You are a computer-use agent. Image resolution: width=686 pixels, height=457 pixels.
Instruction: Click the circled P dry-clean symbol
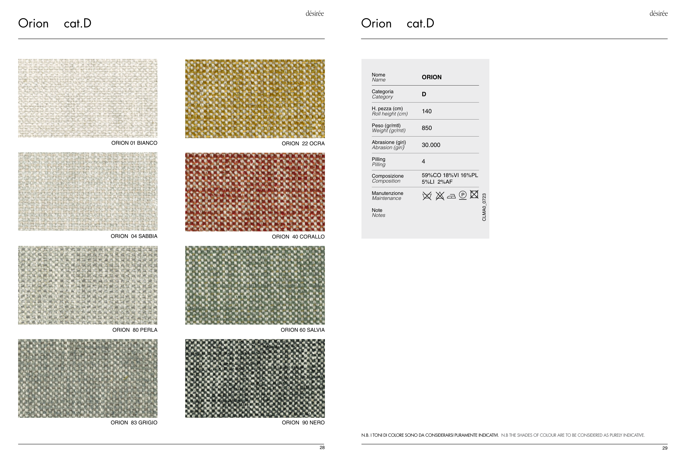463,195
